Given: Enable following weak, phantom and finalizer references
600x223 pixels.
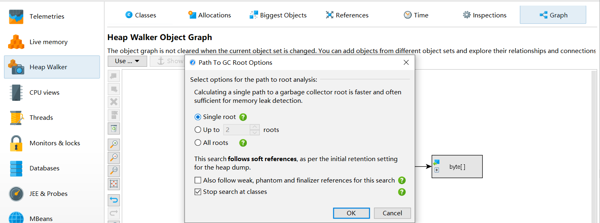Looking at the screenshot, I should coord(198,180).
